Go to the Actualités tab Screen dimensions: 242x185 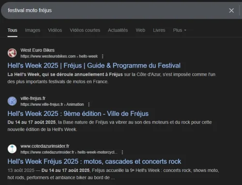click(118, 30)
